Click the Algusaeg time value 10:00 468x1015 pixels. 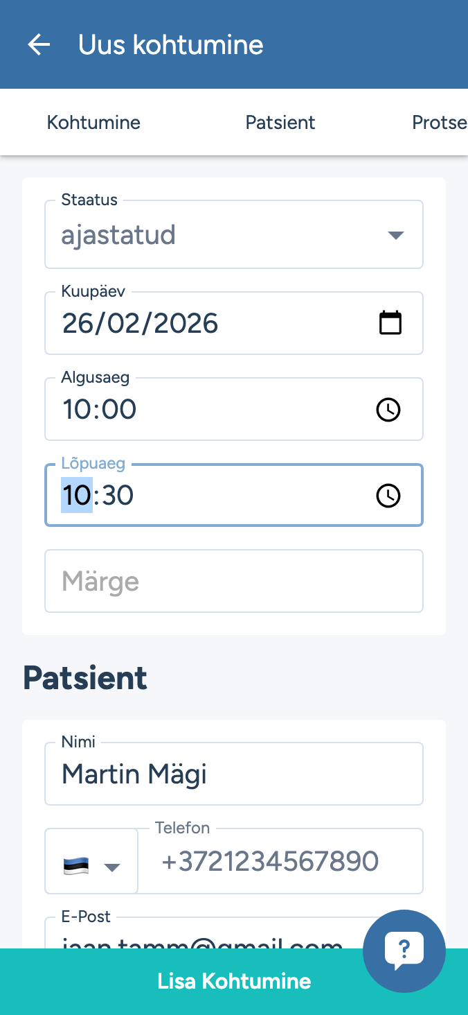(x=100, y=410)
